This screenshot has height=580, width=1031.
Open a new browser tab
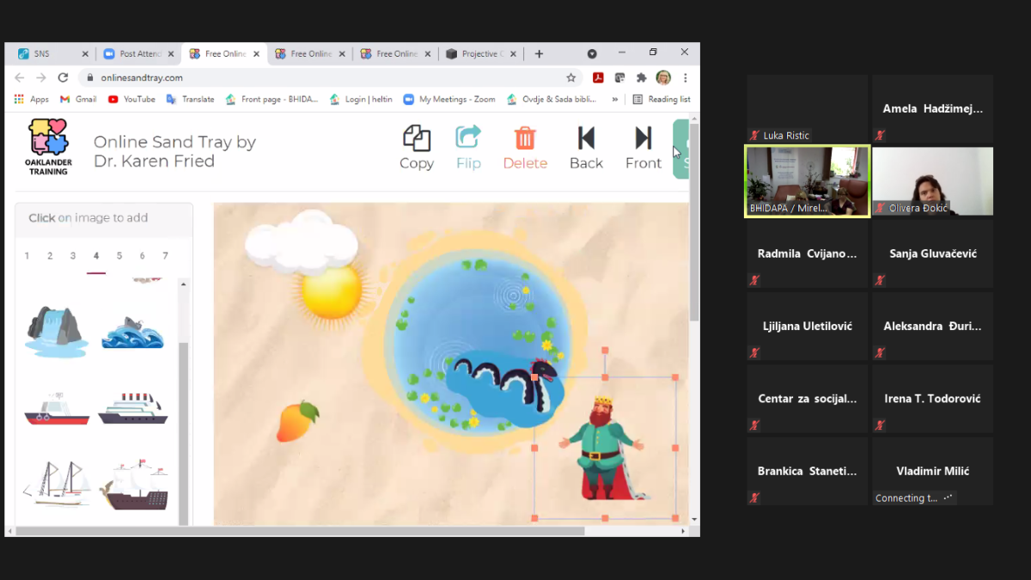pos(539,53)
